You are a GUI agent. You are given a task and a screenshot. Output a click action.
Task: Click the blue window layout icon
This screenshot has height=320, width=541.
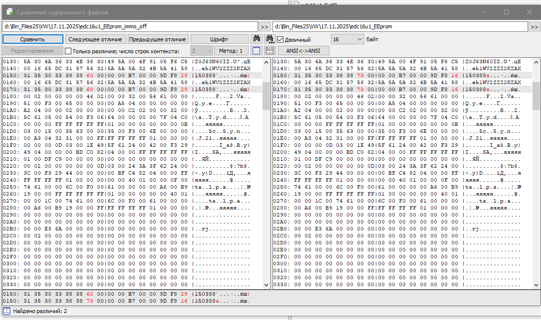[x=256, y=51]
